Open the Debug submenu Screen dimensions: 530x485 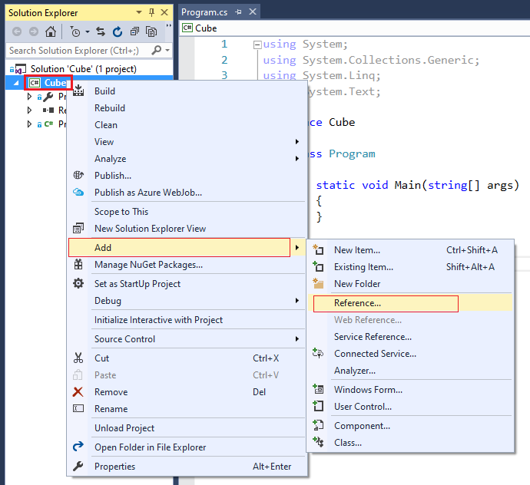click(187, 301)
